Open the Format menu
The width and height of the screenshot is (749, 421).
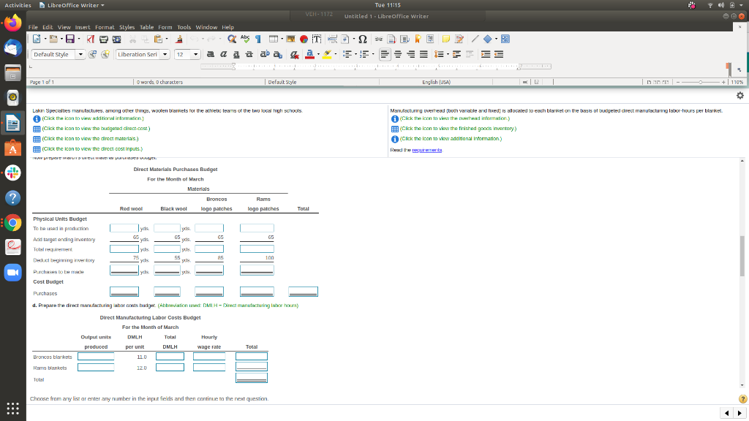(105, 27)
